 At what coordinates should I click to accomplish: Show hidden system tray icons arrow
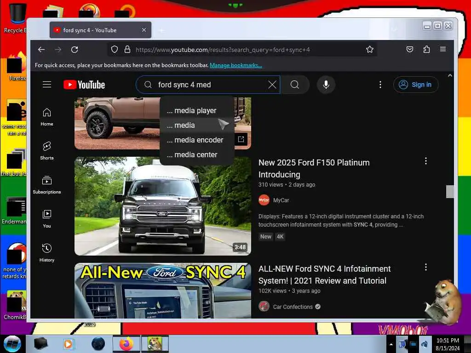click(391, 344)
